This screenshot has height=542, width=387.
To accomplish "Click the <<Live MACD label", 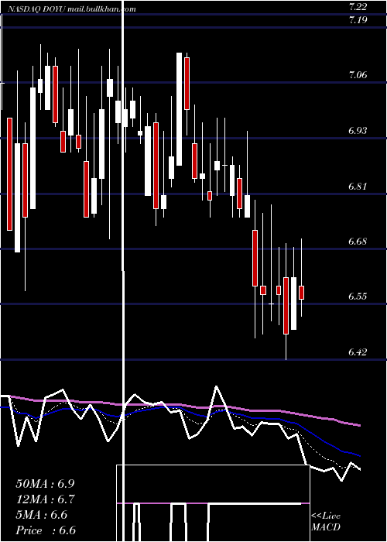I will tap(326, 521).
